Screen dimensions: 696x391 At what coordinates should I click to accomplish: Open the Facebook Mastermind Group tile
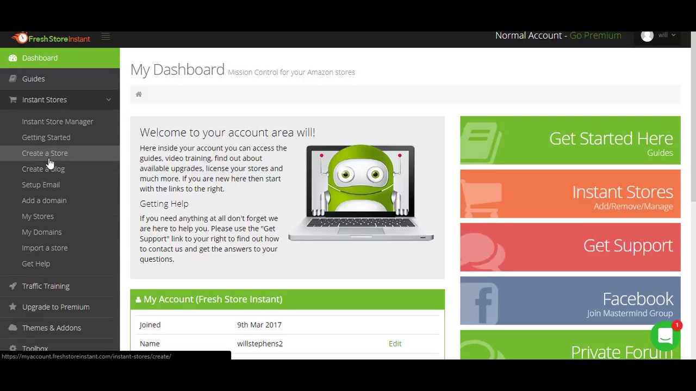point(570,301)
